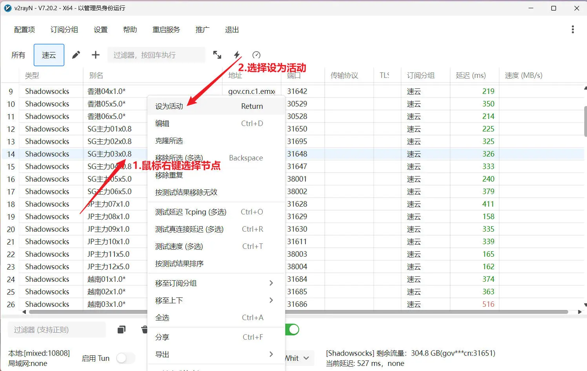This screenshot has width=587, height=371.
Task: Click 退出 to exit the application
Action: (231, 29)
